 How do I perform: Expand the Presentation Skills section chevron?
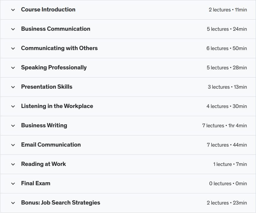[13, 87]
